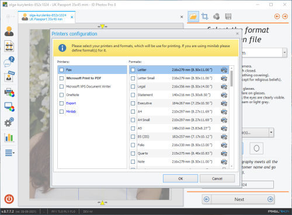Open the help chat bubble icon
This screenshot has width=292, height=215.
pos(9,61)
